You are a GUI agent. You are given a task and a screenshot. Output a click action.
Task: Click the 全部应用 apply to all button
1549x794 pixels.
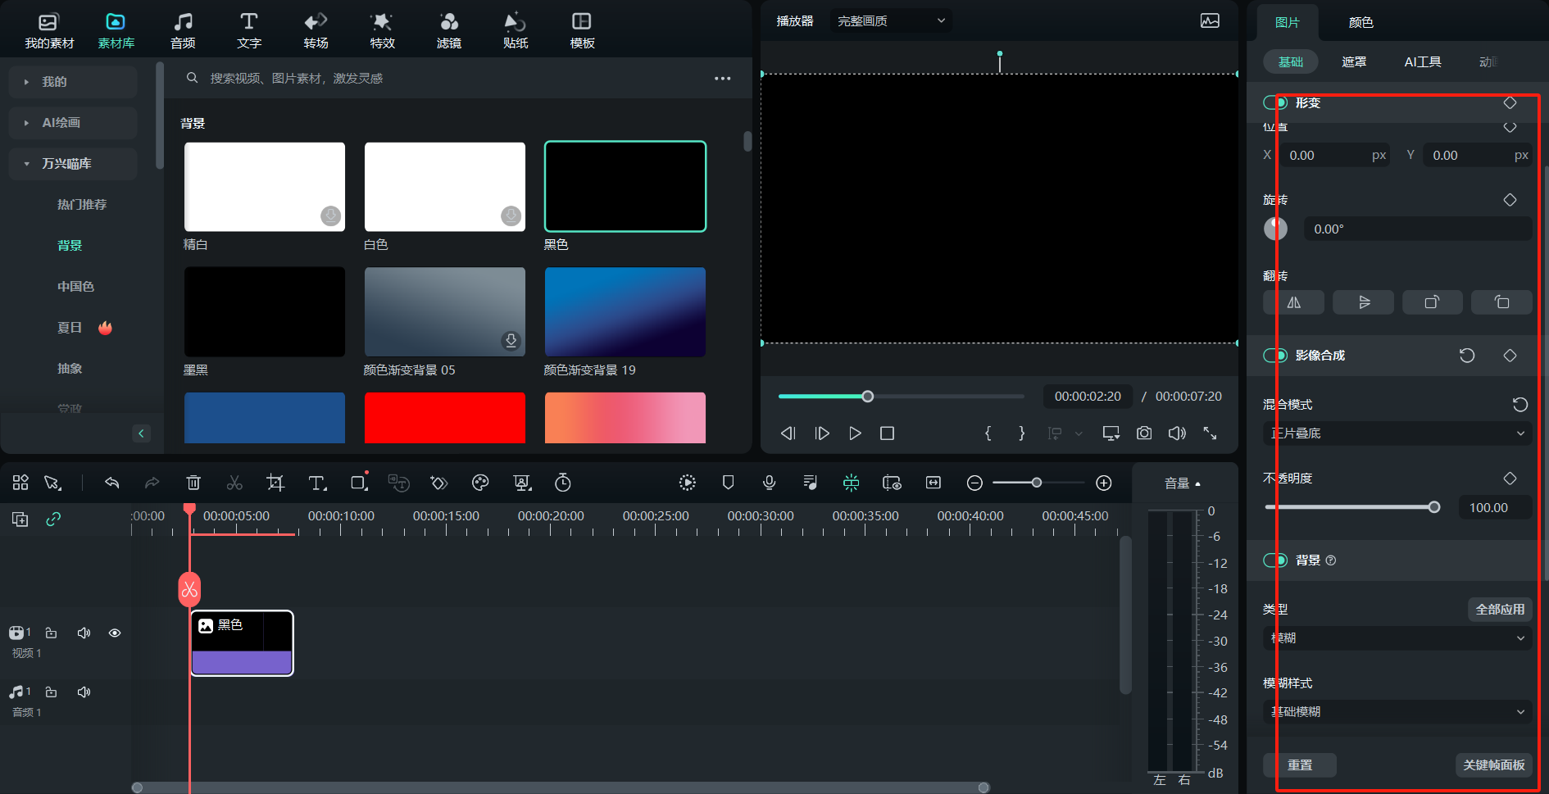(x=1500, y=609)
